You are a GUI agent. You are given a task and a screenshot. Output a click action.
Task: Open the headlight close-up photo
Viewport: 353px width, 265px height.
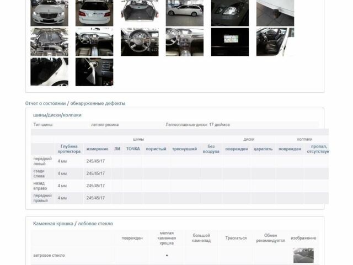pos(230,13)
